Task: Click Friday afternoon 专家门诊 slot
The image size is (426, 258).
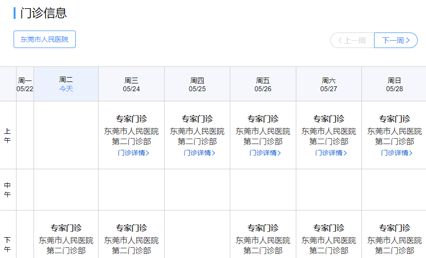Action: (263, 228)
